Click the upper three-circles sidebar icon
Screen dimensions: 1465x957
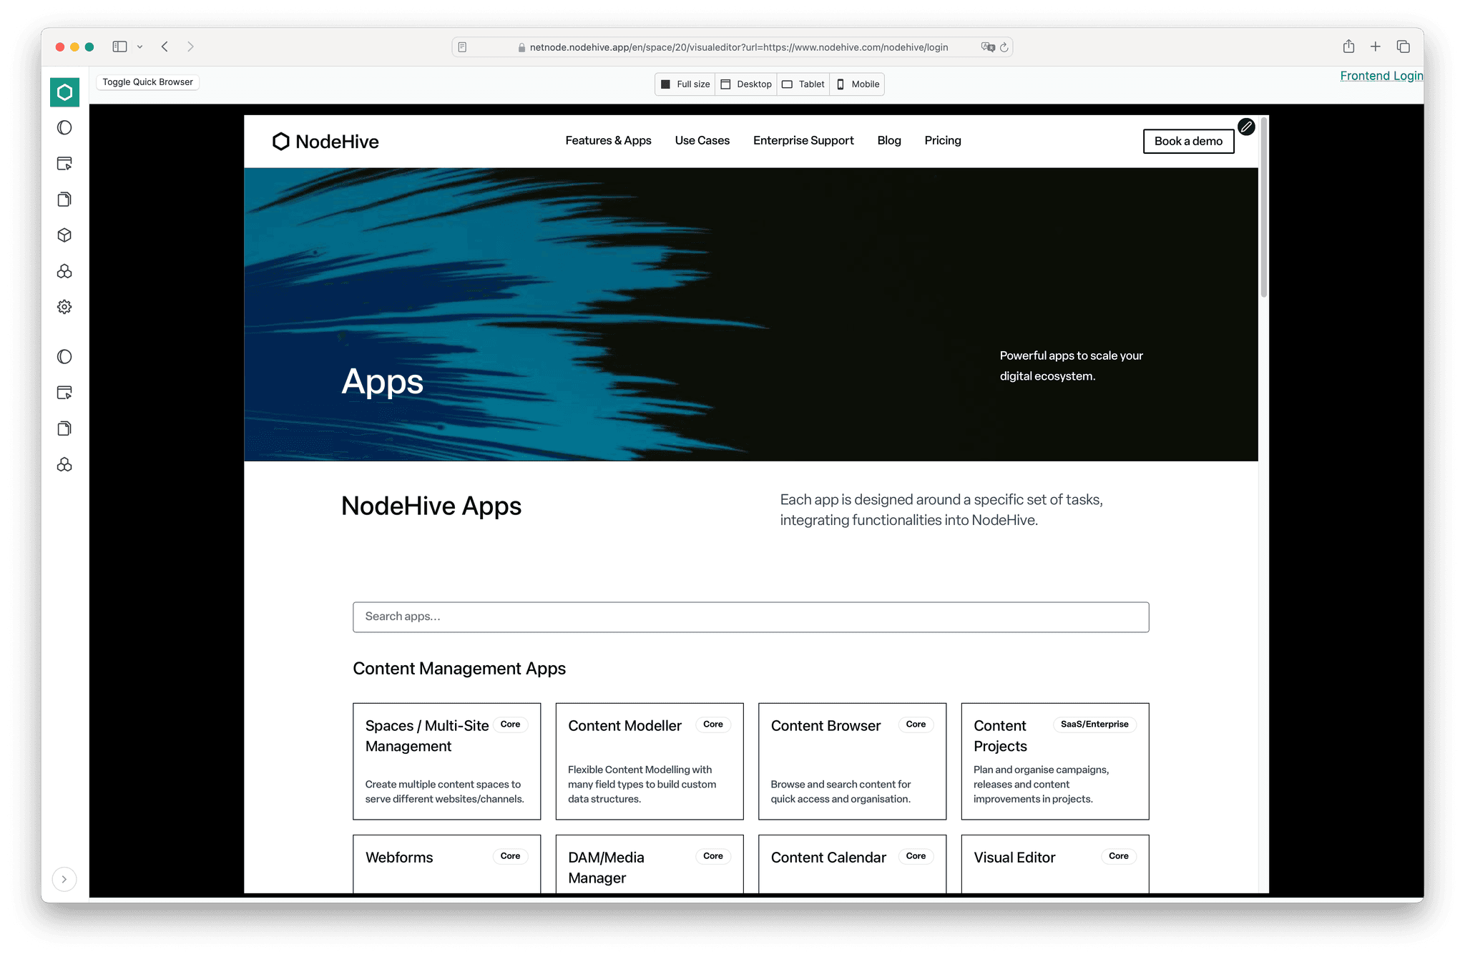point(64,271)
